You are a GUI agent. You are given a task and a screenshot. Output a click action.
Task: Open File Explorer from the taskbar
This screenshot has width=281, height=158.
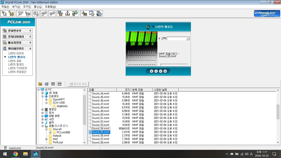tap(25, 154)
